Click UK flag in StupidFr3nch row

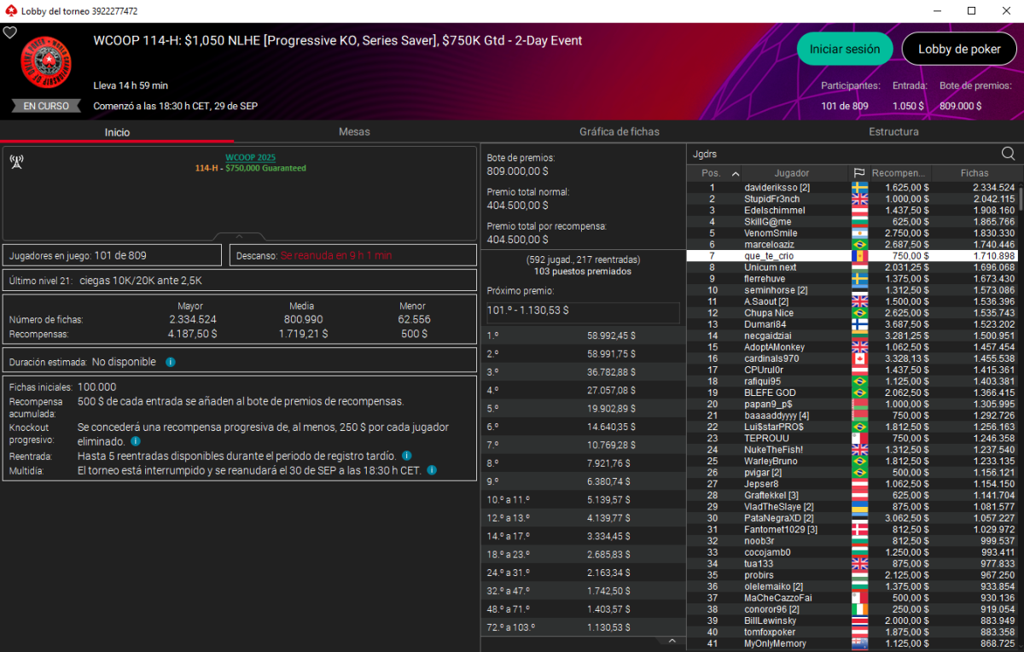[x=859, y=199]
